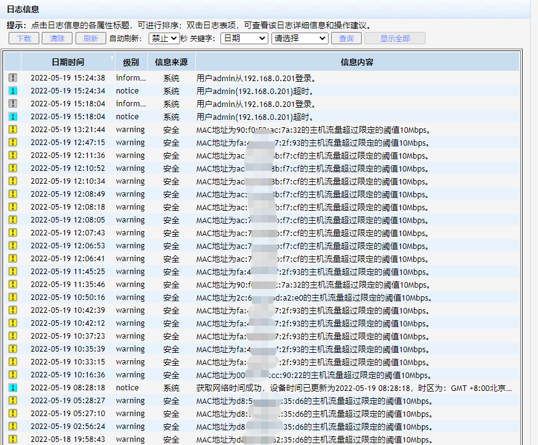Click the warning icon of the 10:50:16 row
538x445 pixels.
pos(13,297)
